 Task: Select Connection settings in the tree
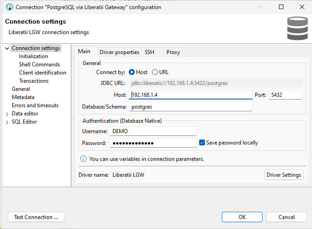click(36, 48)
